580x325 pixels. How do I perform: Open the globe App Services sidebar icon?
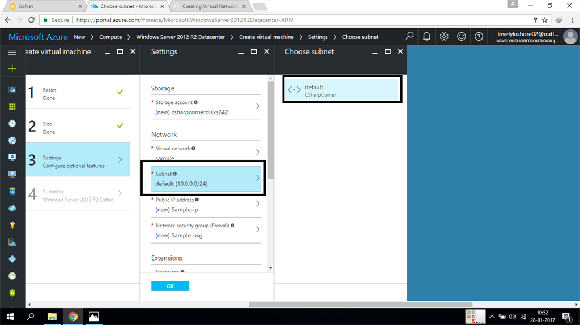pos(12,140)
